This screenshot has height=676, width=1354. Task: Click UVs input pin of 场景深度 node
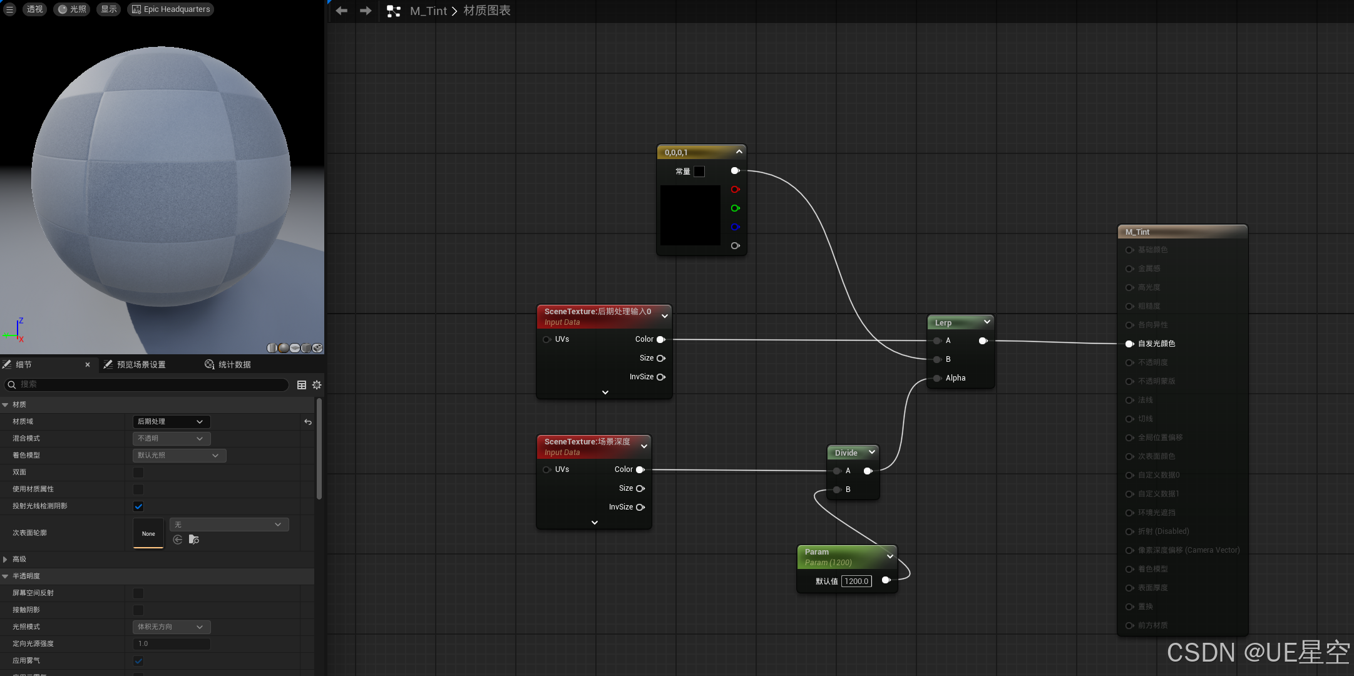pos(546,469)
